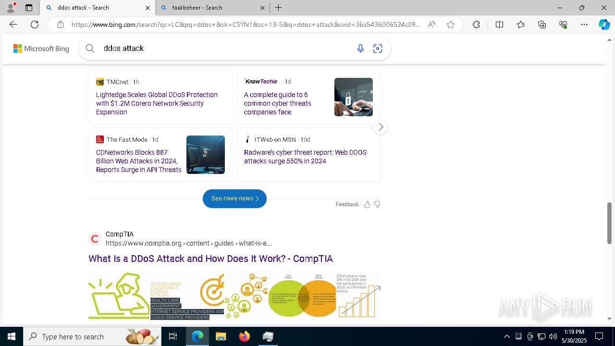Start voice search with microphone icon

360,48
